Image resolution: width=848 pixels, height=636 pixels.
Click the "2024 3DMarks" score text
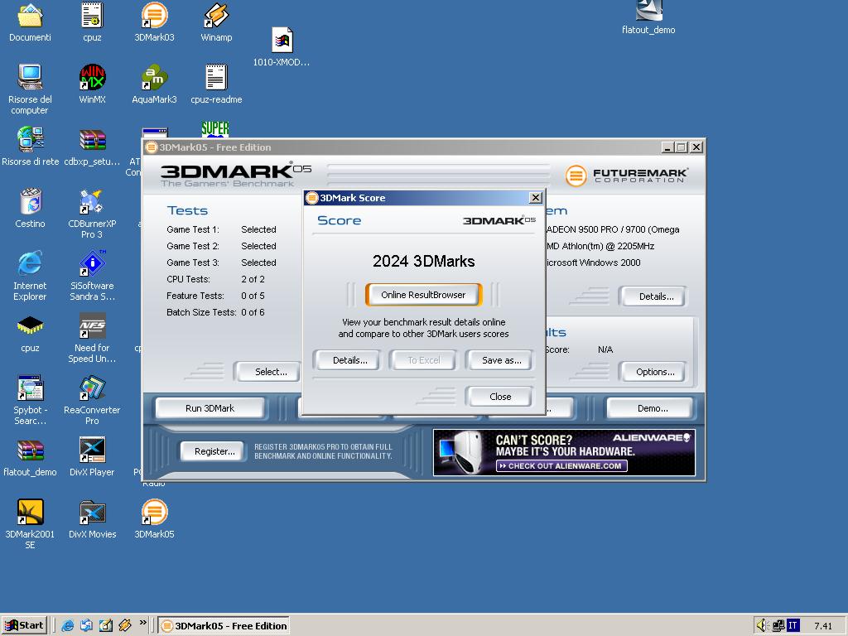point(423,261)
